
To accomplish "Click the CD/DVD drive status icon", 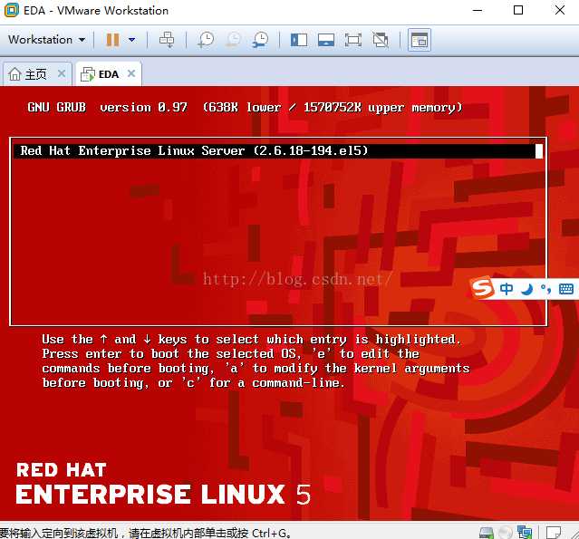I will coord(505,533).
